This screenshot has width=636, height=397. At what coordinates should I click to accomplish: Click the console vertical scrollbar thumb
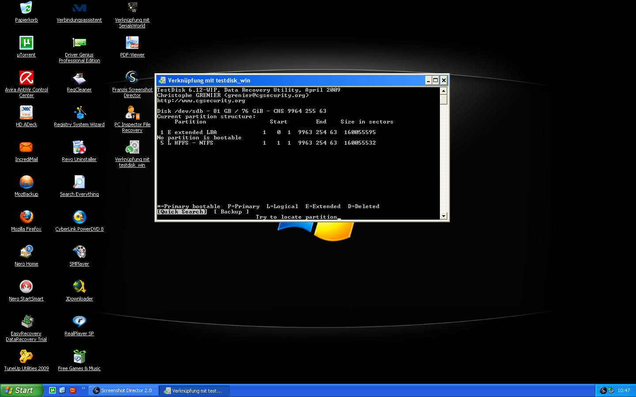click(x=443, y=99)
